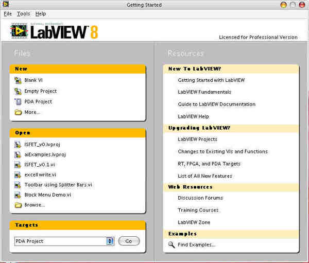Image resolution: width=309 pixels, height=263 pixels.
Task: Open Block Menu Demo.vi
Action: (x=48, y=195)
